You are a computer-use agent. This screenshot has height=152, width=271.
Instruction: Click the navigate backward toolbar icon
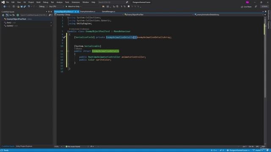5,7
